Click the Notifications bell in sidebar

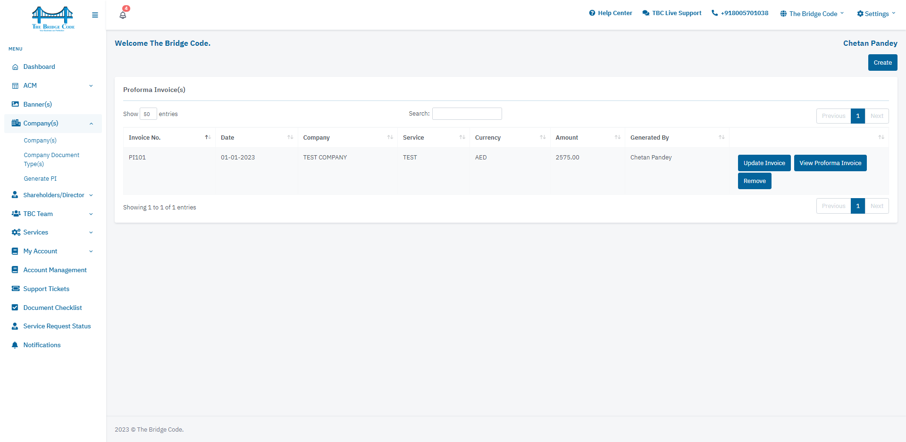coord(15,345)
